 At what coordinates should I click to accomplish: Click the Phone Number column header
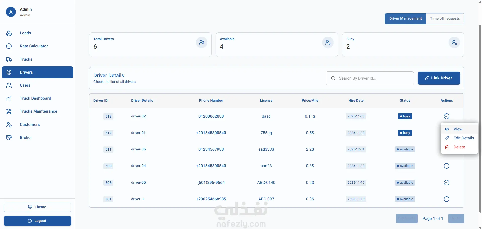pyautogui.click(x=211, y=101)
